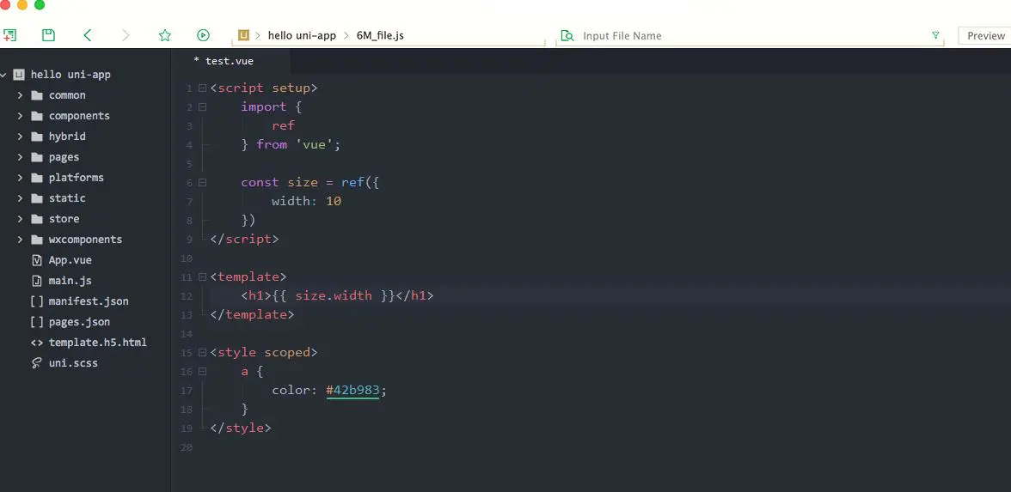Click the file search magnifier icon

(x=567, y=35)
